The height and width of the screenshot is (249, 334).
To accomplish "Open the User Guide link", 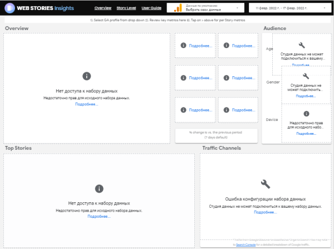I will (151, 8).
